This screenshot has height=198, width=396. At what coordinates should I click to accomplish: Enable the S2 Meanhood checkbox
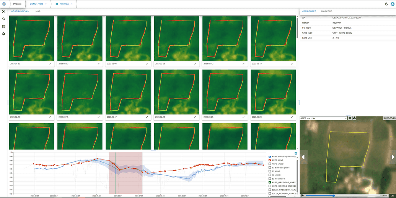[270, 179]
